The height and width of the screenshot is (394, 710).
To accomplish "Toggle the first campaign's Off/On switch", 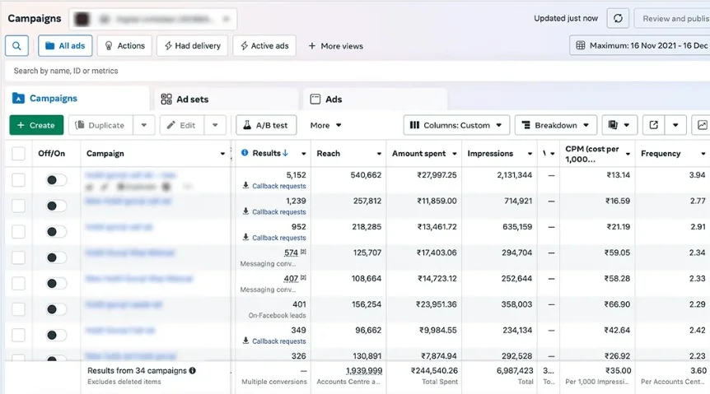I will click(56, 180).
